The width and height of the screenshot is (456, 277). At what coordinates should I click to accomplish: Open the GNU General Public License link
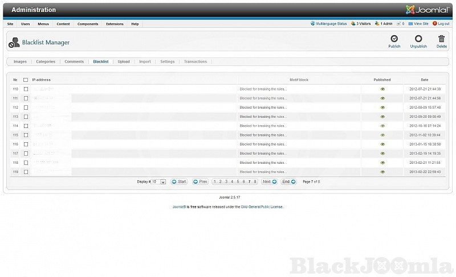pyautogui.click(x=262, y=207)
